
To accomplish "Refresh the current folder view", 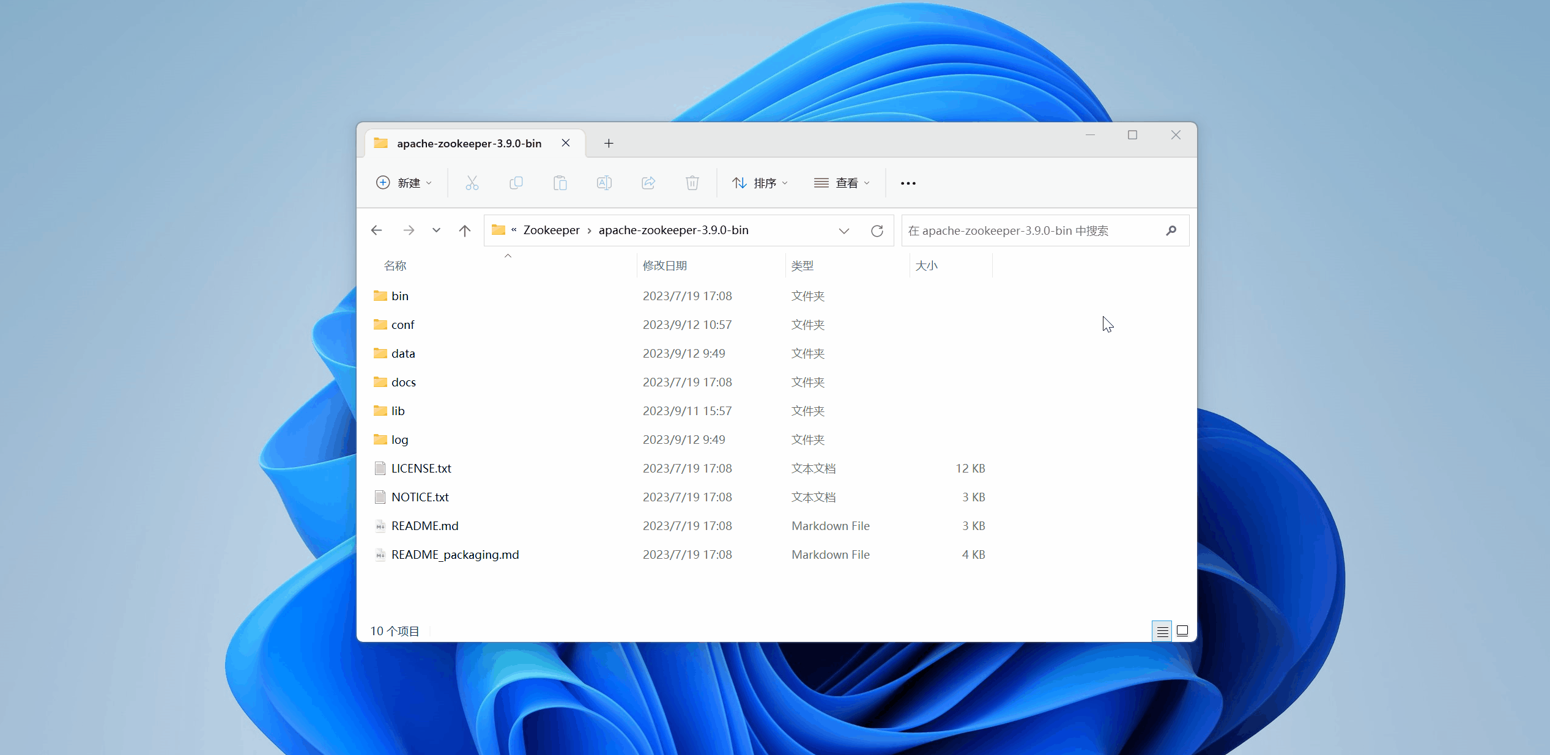I will (877, 230).
